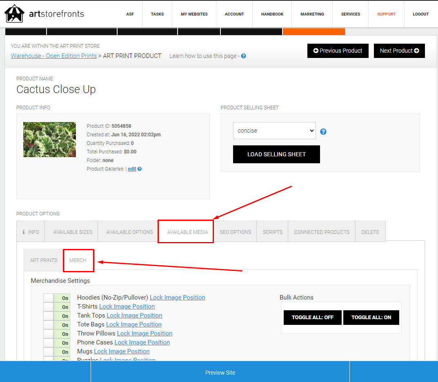Switch to the AVAILABLE SIZES tab

73,232
